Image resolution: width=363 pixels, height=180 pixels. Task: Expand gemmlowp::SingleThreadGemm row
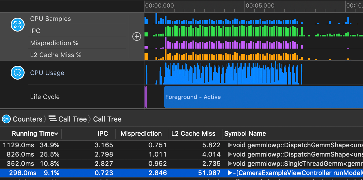tap(230, 164)
